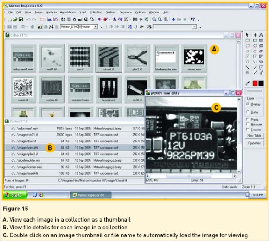
Task: Click the Properties button
Action: [254, 143]
